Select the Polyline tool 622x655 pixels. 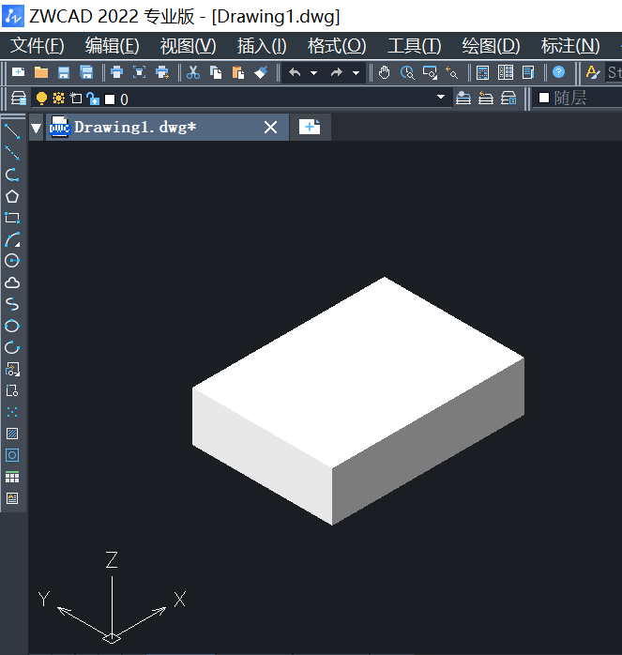(x=12, y=175)
